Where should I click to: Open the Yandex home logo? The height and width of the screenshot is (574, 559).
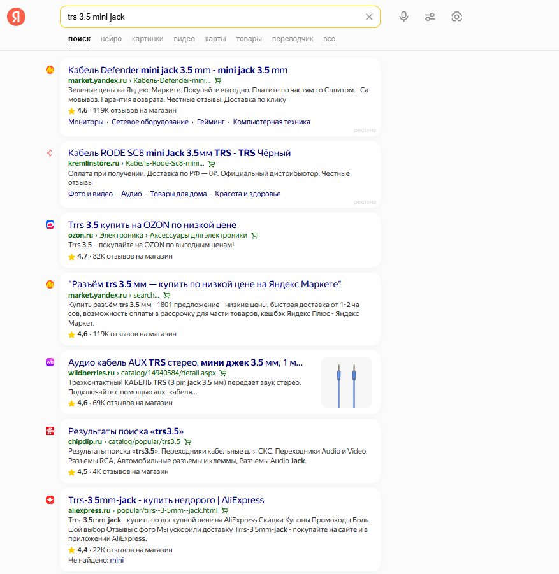16,17
